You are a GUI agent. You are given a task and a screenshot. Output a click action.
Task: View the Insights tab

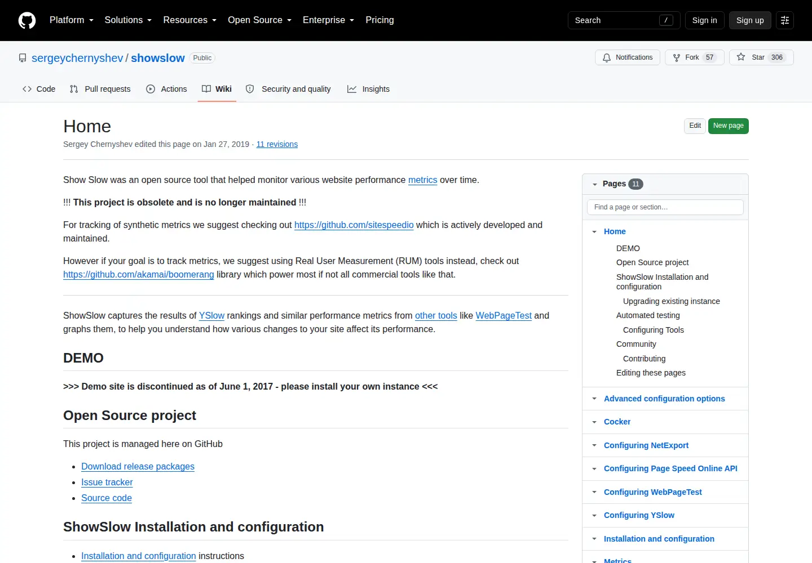coord(368,89)
